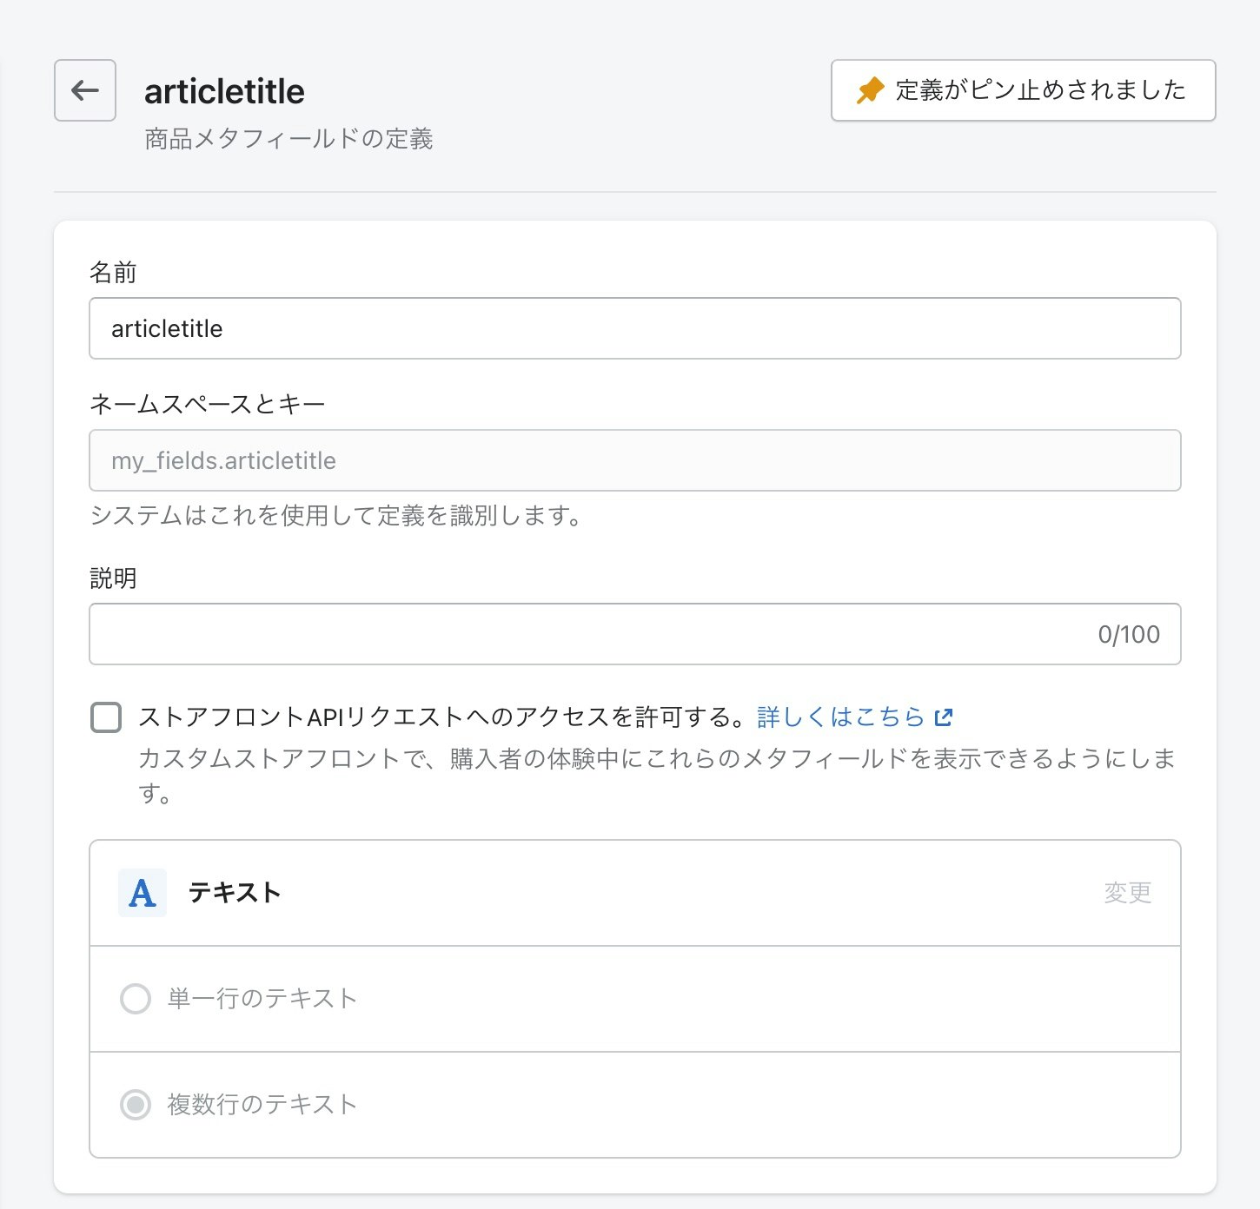Click the blue A text type icon

[142, 893]
